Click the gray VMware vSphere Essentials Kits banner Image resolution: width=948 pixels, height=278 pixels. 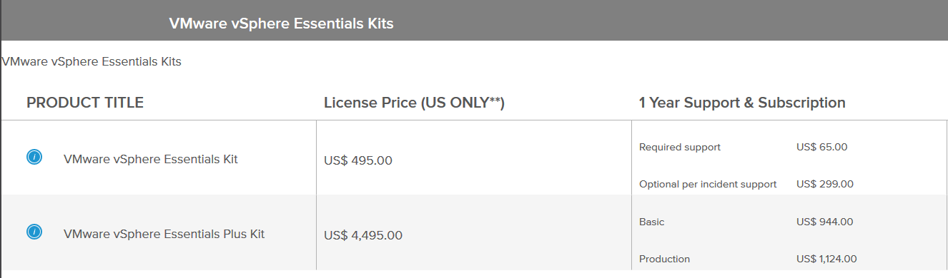(x=475, y=21)
